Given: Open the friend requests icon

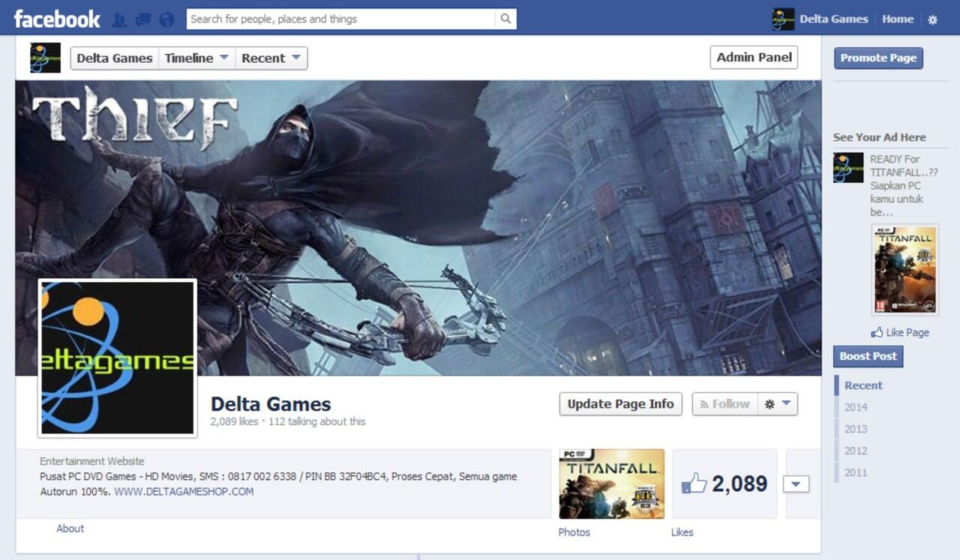Looking at the screenshot, I should click(119, 19).
